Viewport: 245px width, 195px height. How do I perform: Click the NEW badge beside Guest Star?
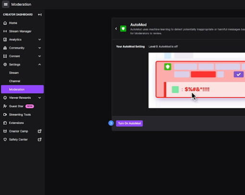click(x=30, y=106)
